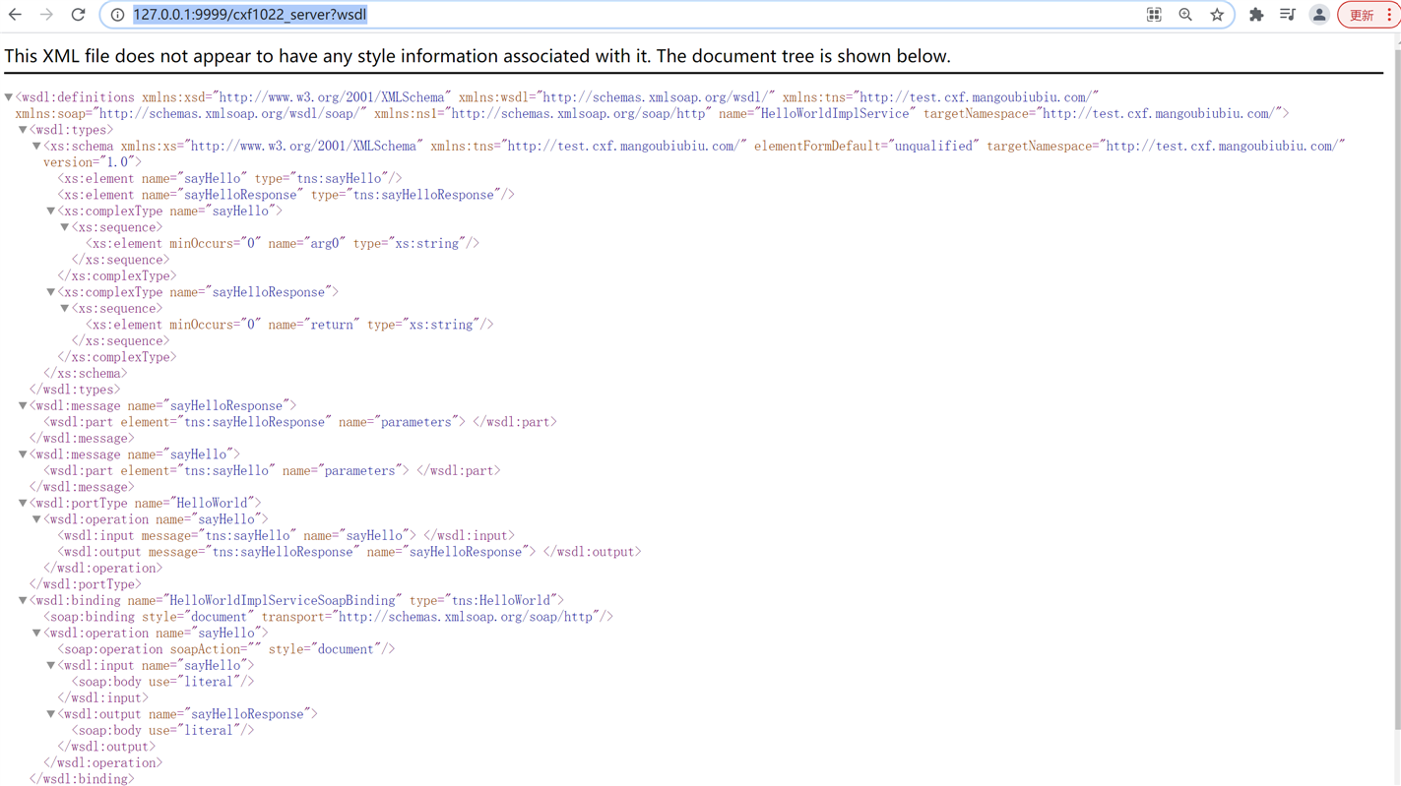Collapse the xs:sequence containing arg0
This screenshot has height=786, width=1401.
pyautogui.click(x=65, y=227)
